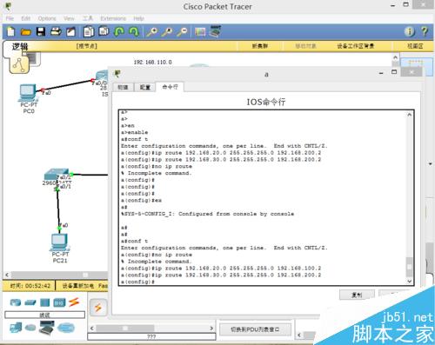
Task: Zoom out with the minus magnifier icon
Action: coord(182,31)
